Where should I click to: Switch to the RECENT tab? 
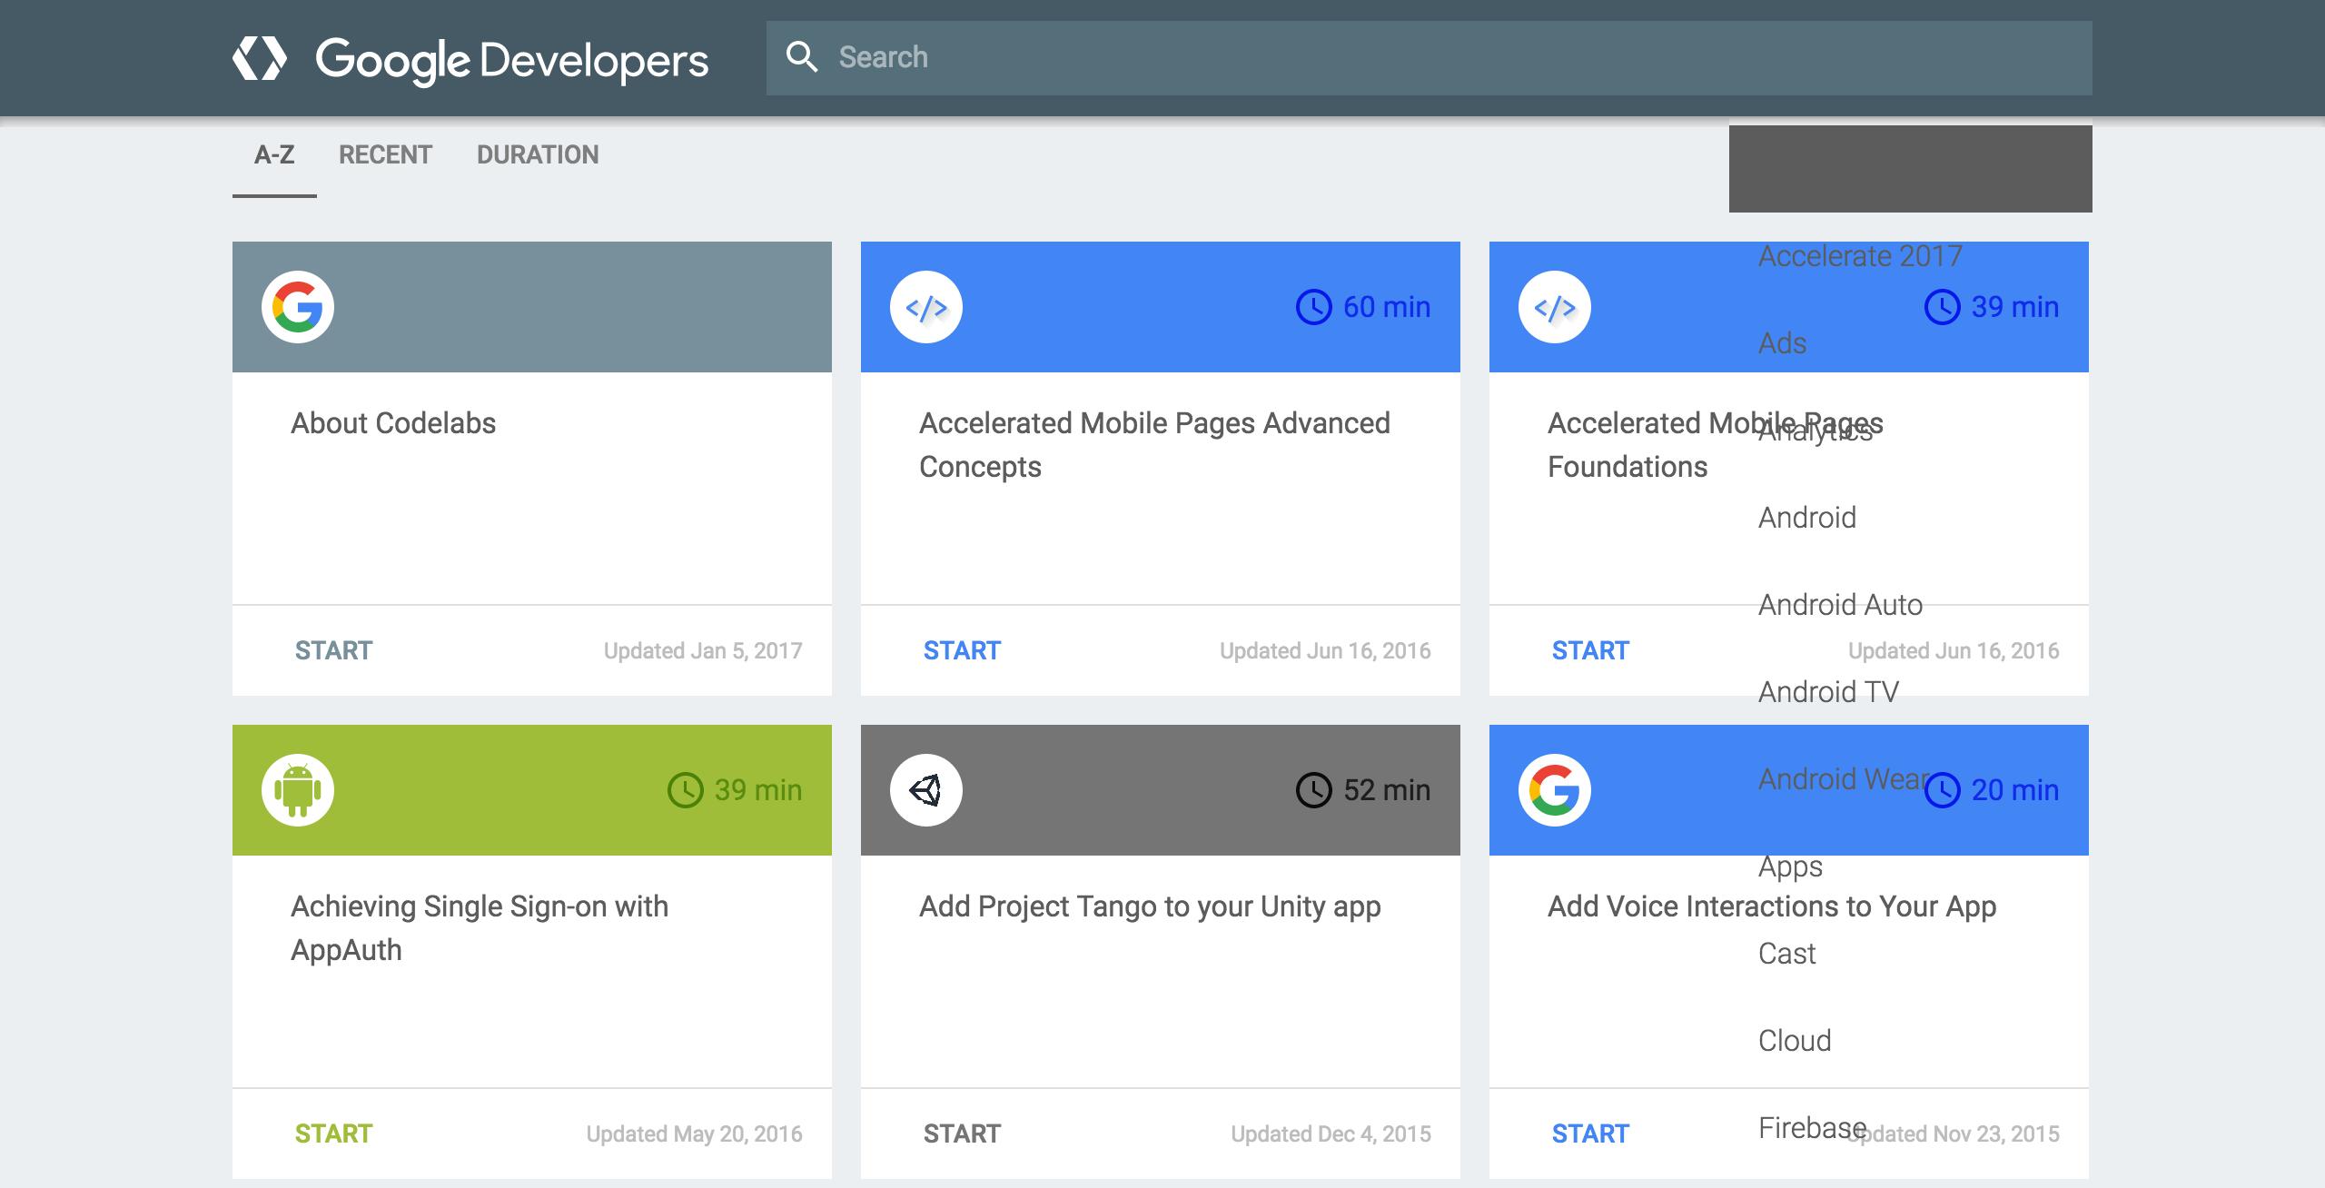385,154
